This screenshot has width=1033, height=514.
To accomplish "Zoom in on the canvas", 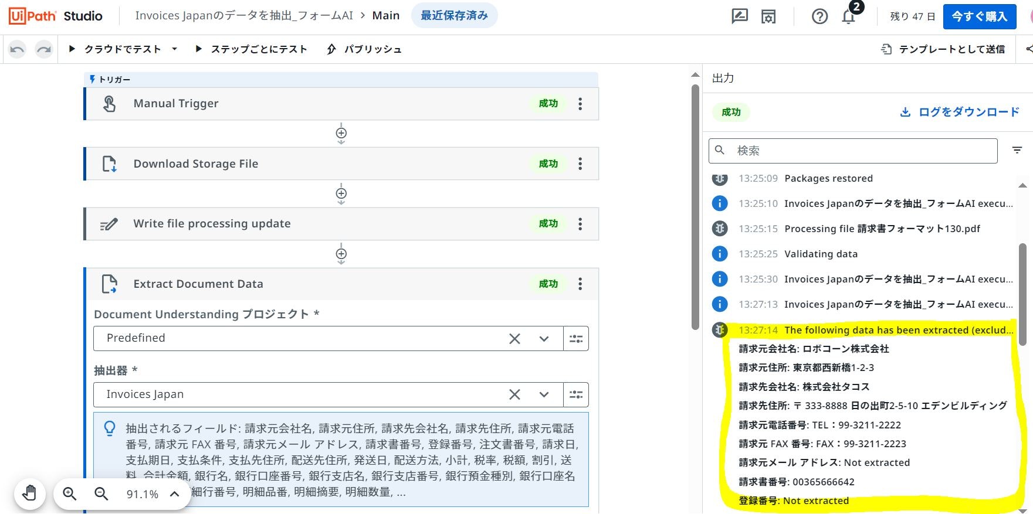I will tap(70, 494).
